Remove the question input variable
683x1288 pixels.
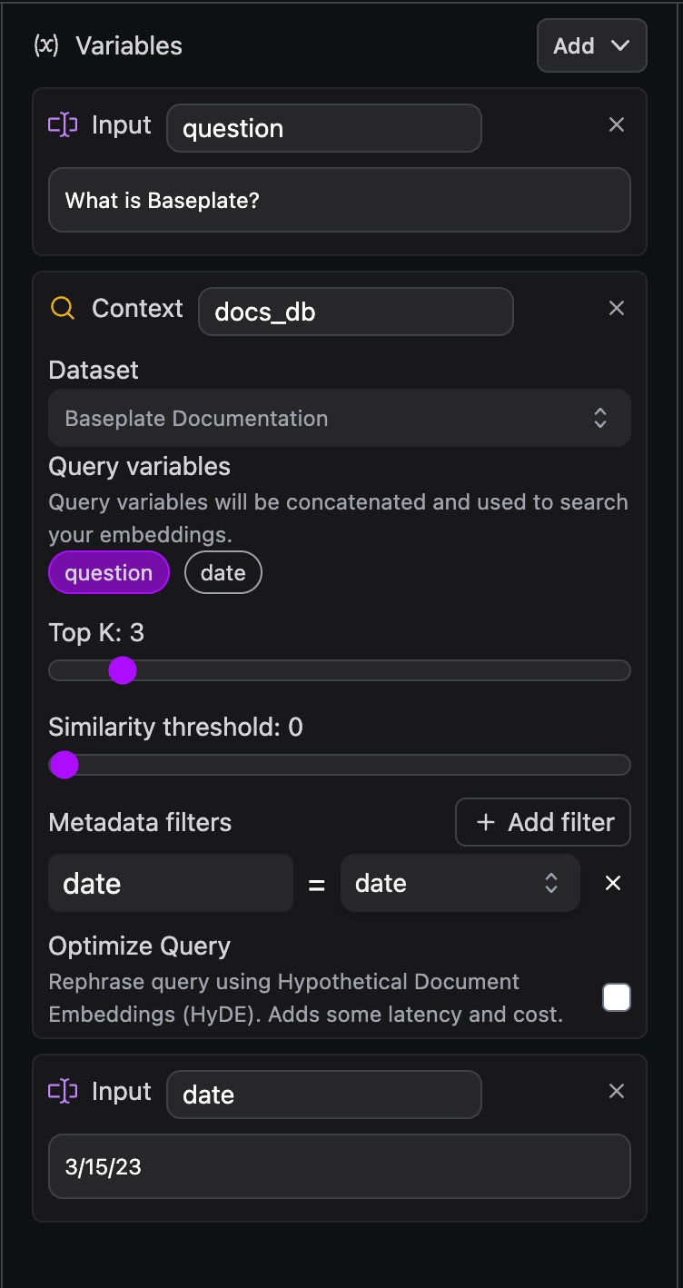click(x=617, y=125)
